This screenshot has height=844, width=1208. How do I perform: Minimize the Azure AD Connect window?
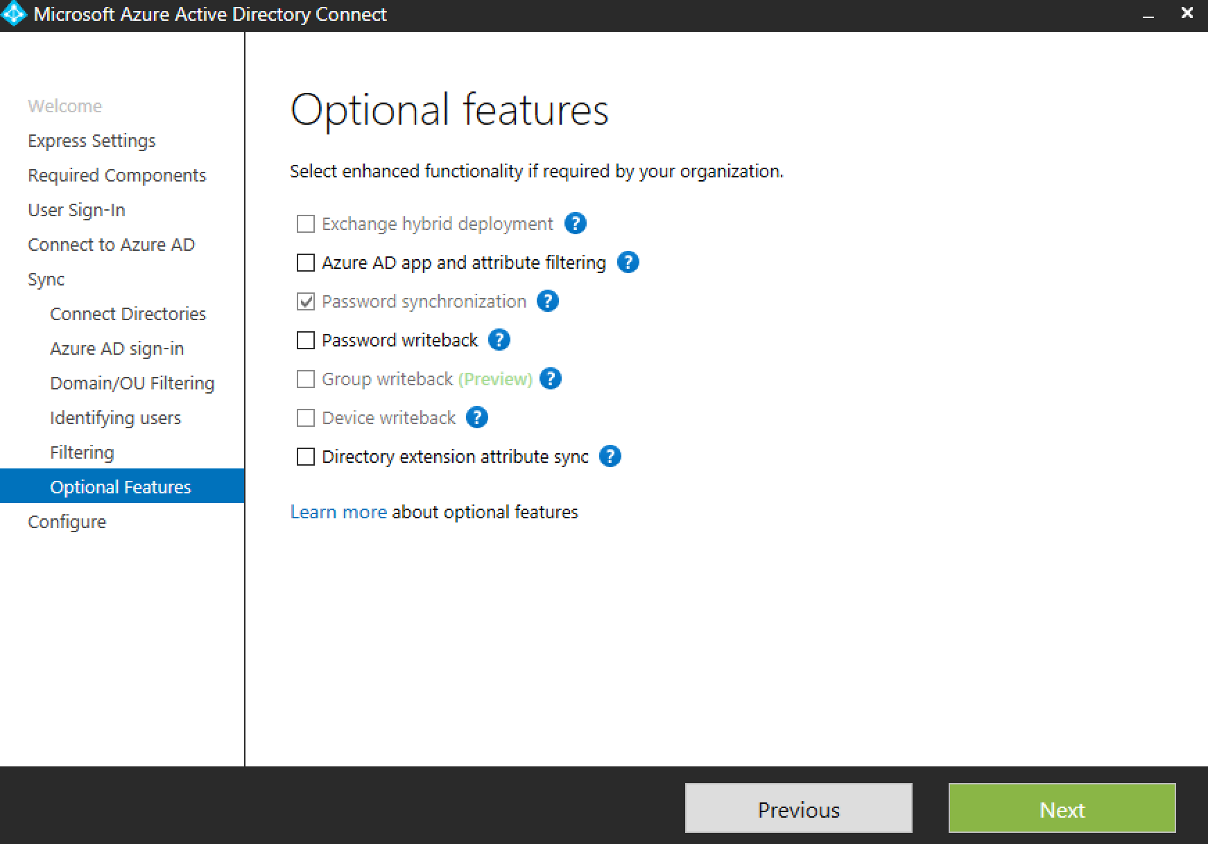coord(1148,15)
